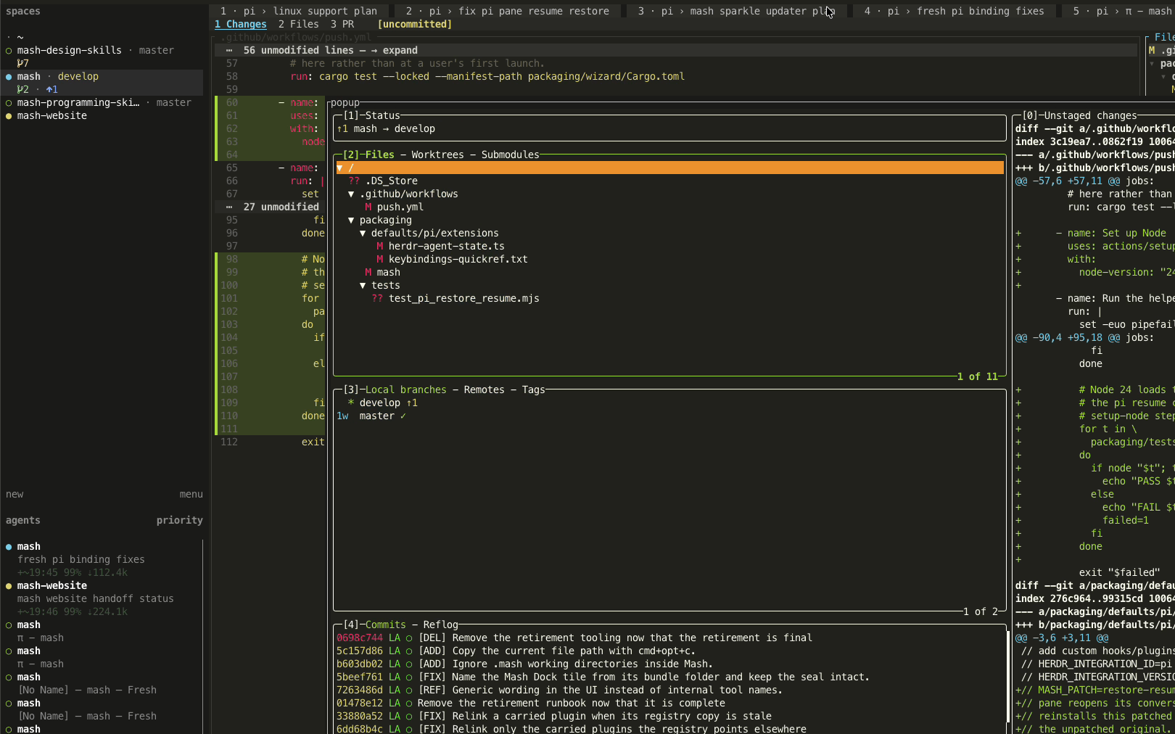Collapse the .github/workflows folder

351,194
